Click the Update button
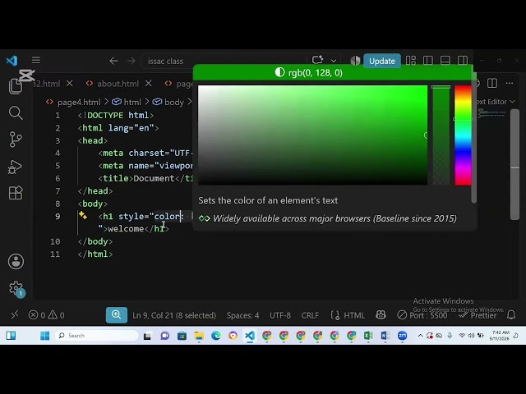Viewport: 526px width, 394px height. 381,61
